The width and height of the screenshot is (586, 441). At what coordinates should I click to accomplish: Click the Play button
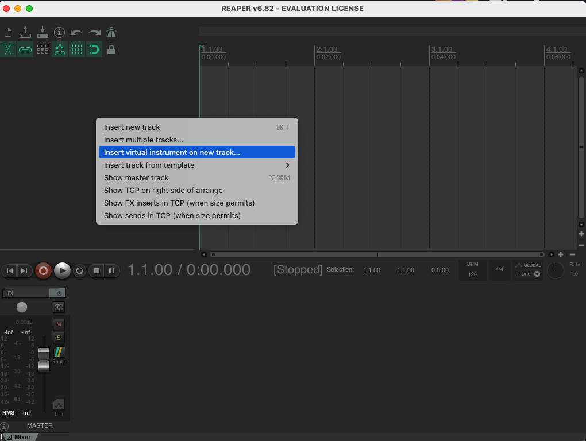point(62,270)
